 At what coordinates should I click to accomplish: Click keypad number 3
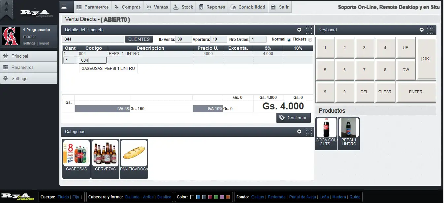click(x=365, y=48)
